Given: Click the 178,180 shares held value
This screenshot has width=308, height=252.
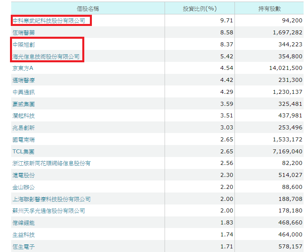Looking at the screenshot, I should coord(290,210).
